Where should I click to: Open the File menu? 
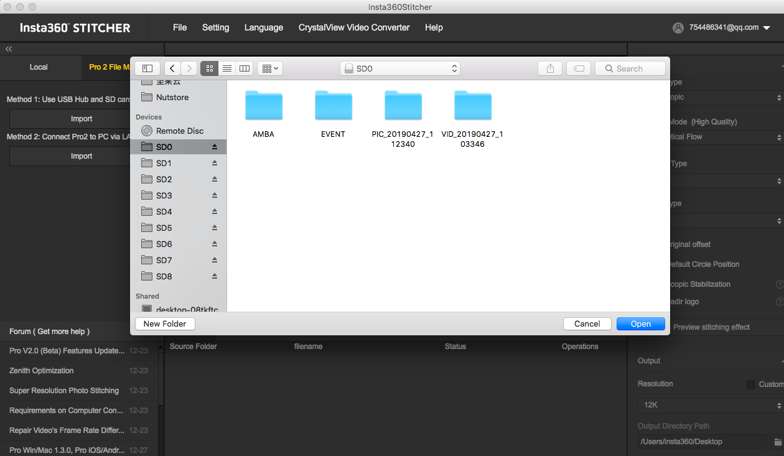(x=180, y=27)
